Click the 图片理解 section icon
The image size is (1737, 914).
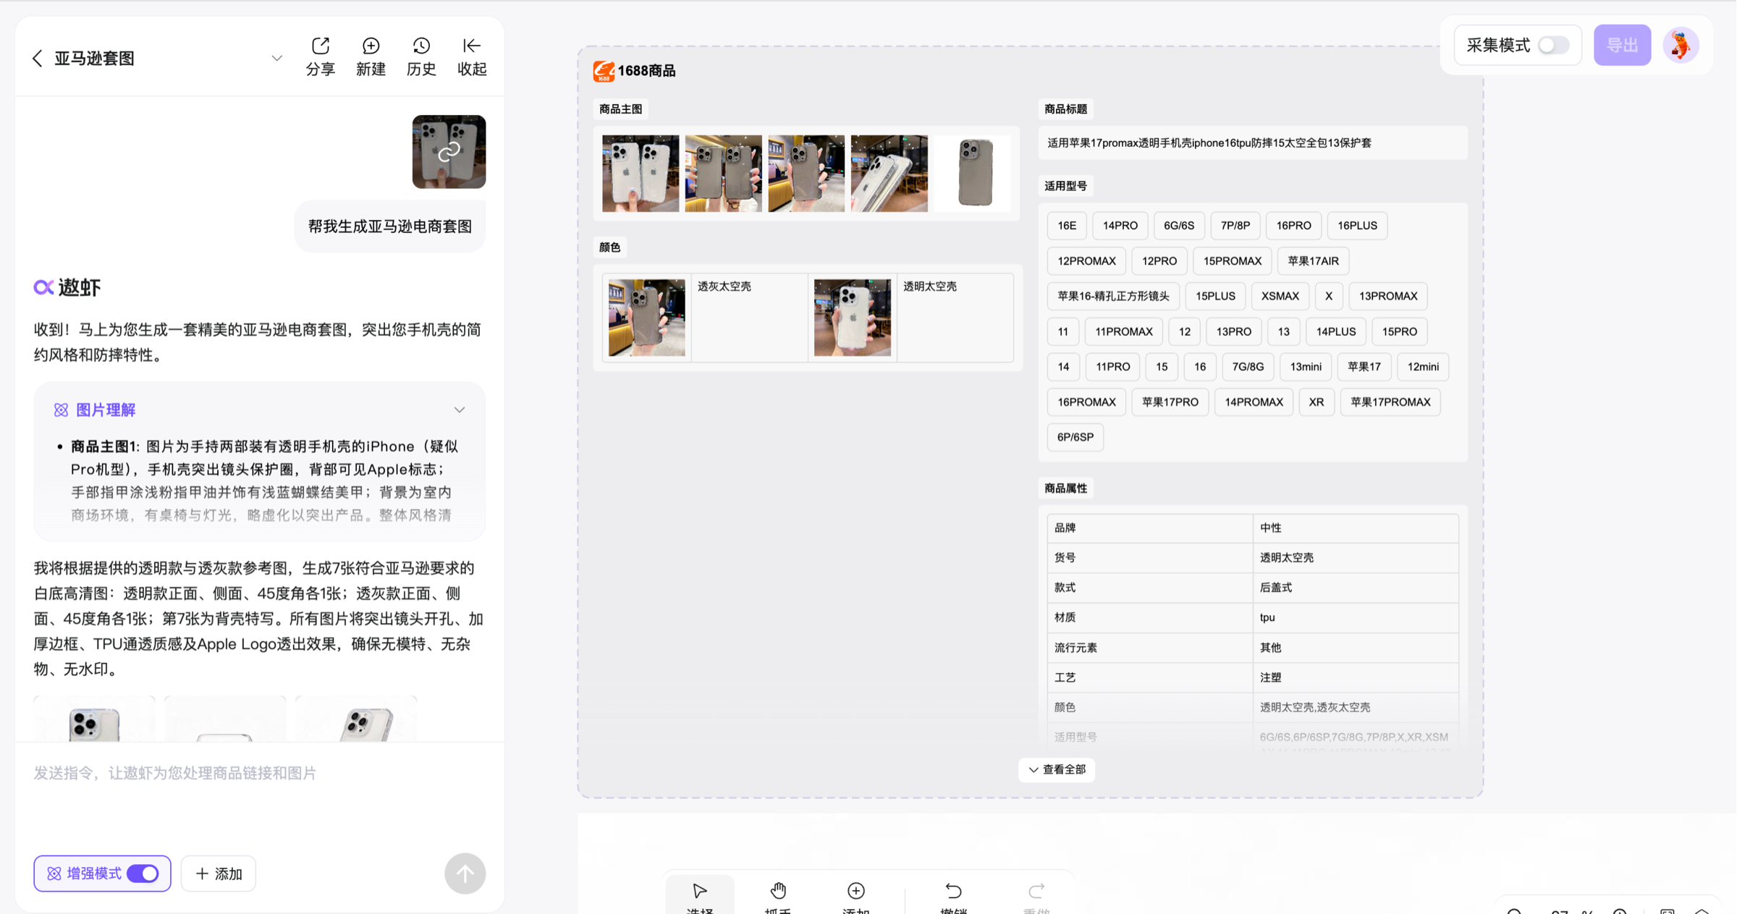pyautogui.click(x=61, y=410)
